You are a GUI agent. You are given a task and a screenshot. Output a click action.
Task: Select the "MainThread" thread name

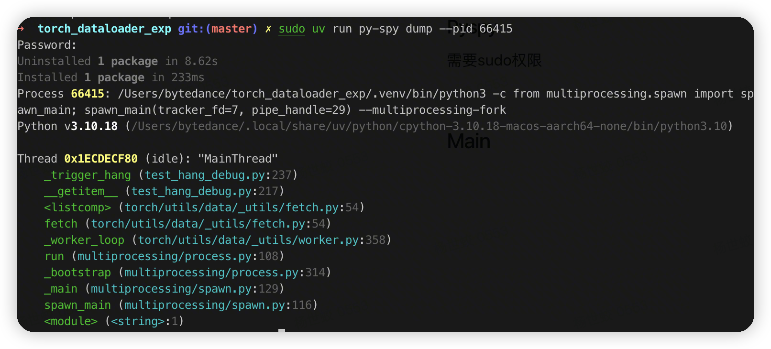(x=238, y=159)
